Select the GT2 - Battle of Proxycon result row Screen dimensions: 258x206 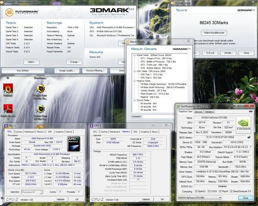tap(158, 62)
